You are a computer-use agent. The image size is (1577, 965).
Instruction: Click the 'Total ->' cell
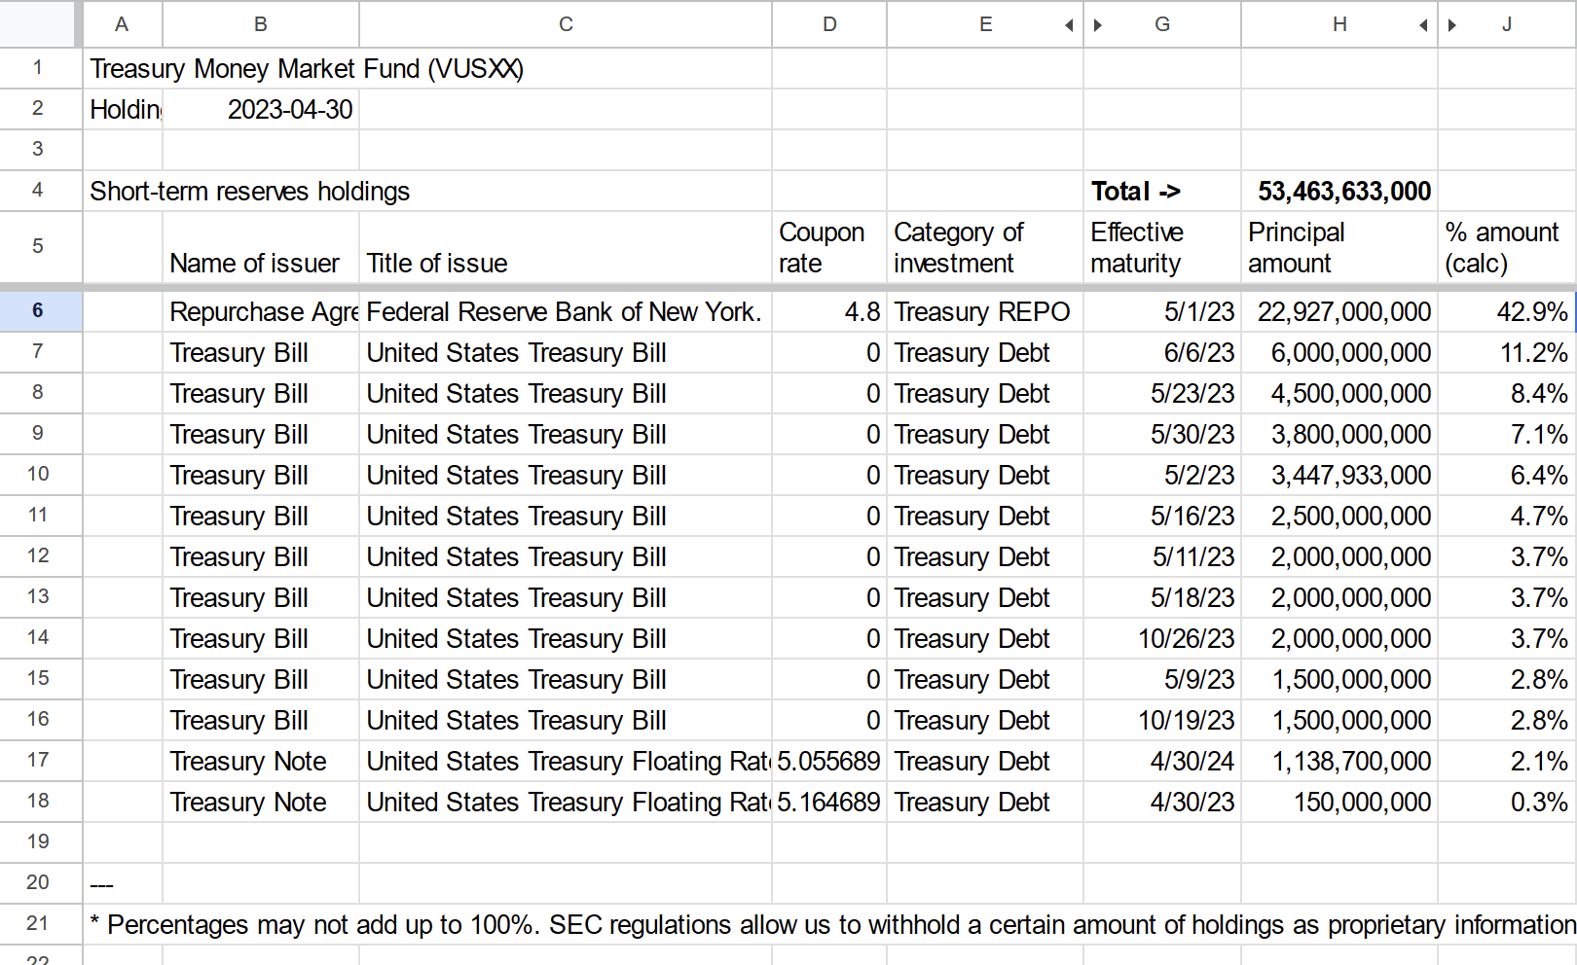tap(1162, 192)
